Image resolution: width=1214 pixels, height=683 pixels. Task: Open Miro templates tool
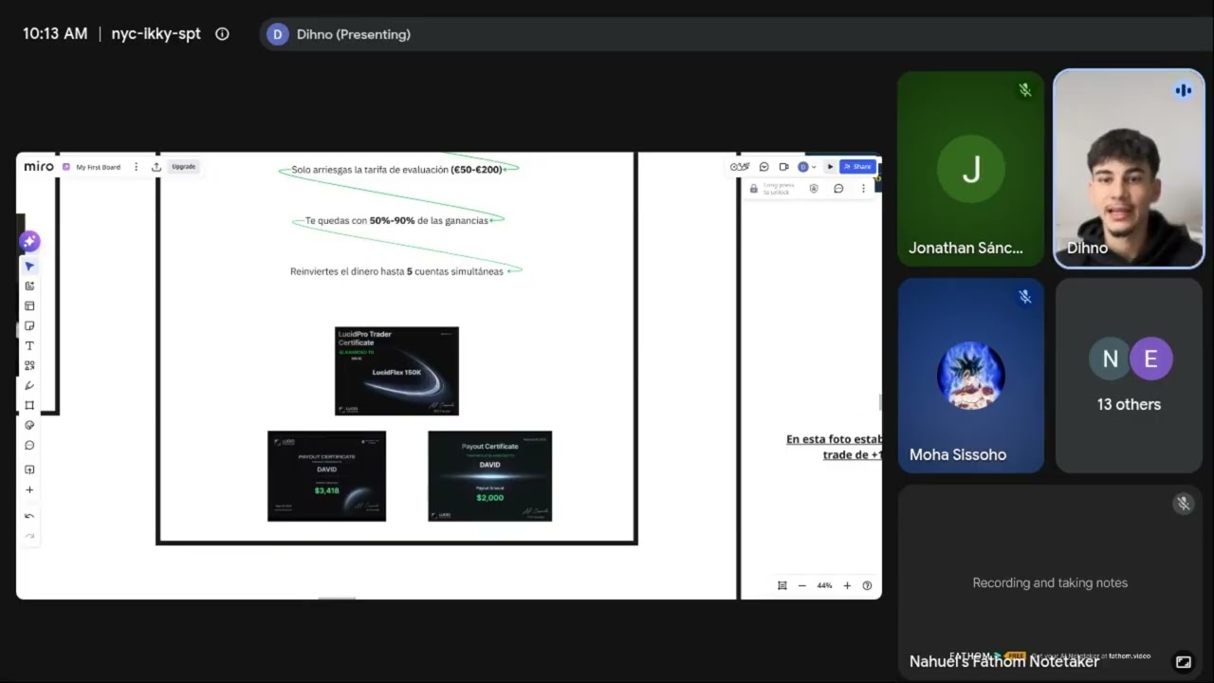coord(29,306)
